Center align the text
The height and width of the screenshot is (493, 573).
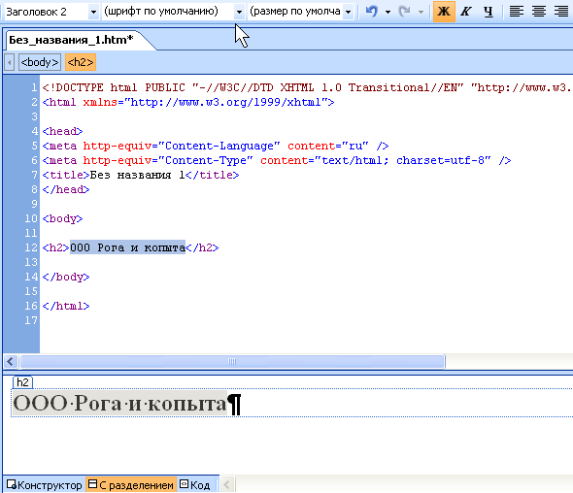pos(539,12)
